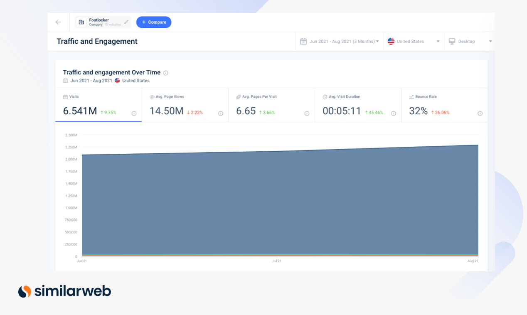
Task: Select the Avg. Visit Duration tab
Action: pos(358,105)
